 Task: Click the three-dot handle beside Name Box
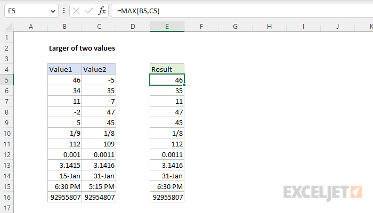click(64, 11)
